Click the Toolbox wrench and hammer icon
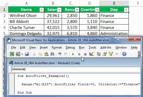The width and height of the screenshot is (143, 97). pyautogui.click(x=117, y=54)
